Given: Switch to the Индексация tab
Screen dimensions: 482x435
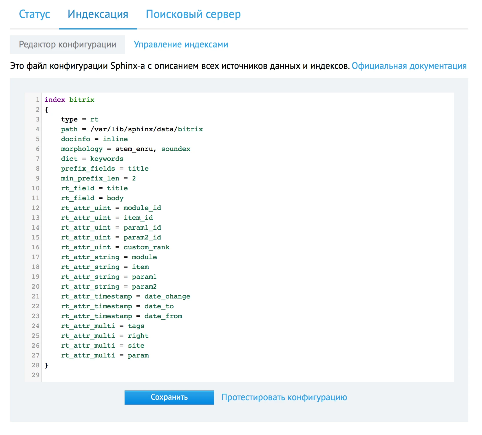Looking at the screenshot, I should pos(98,14).
